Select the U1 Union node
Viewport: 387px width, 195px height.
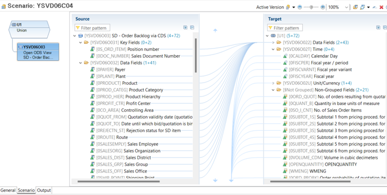pyautogui.click(x=29, y=30)
